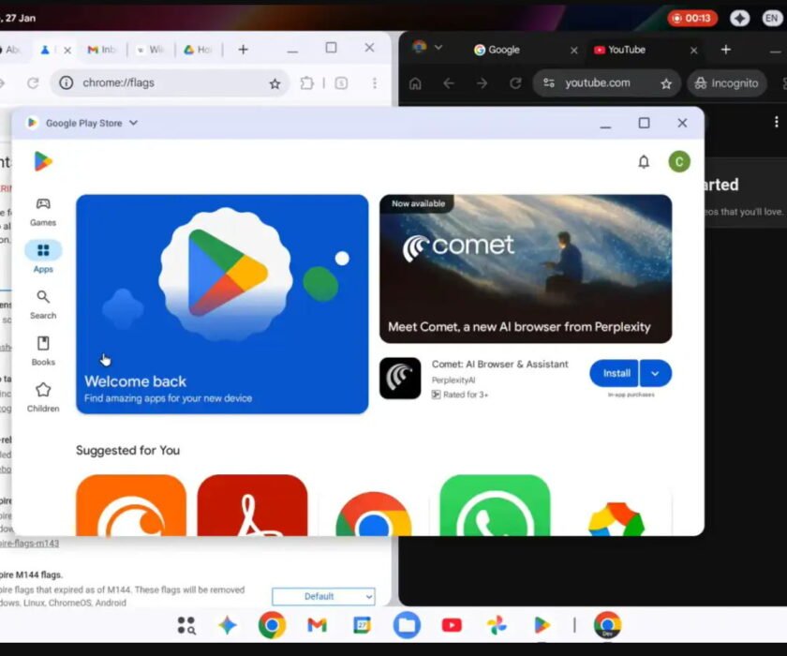Open the Default flag setting dropdown
Screen dimensions: 787x656
click(x=323, y=596)
